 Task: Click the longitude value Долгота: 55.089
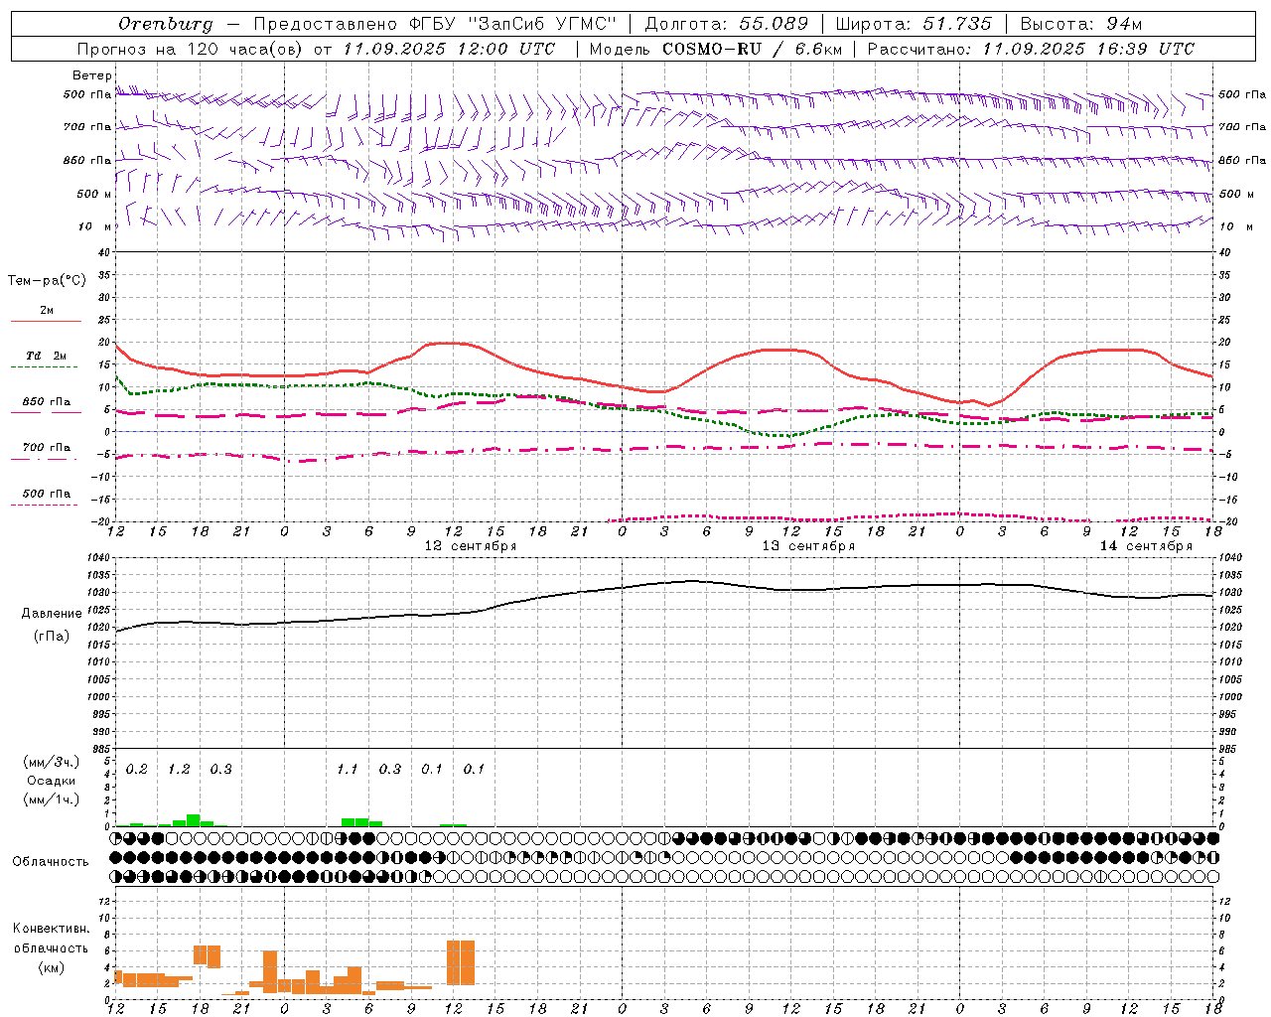click(x=727, y=23)
